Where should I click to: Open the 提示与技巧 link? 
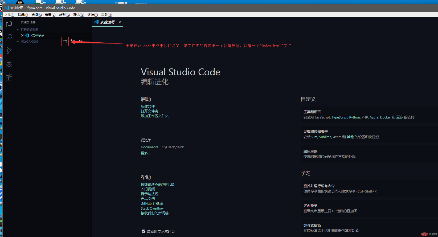click(x=149, y=194)
